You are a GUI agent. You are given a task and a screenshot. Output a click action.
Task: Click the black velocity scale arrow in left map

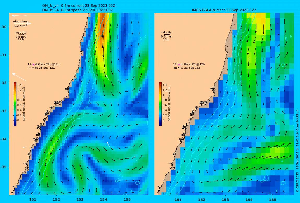coord(21,35)
